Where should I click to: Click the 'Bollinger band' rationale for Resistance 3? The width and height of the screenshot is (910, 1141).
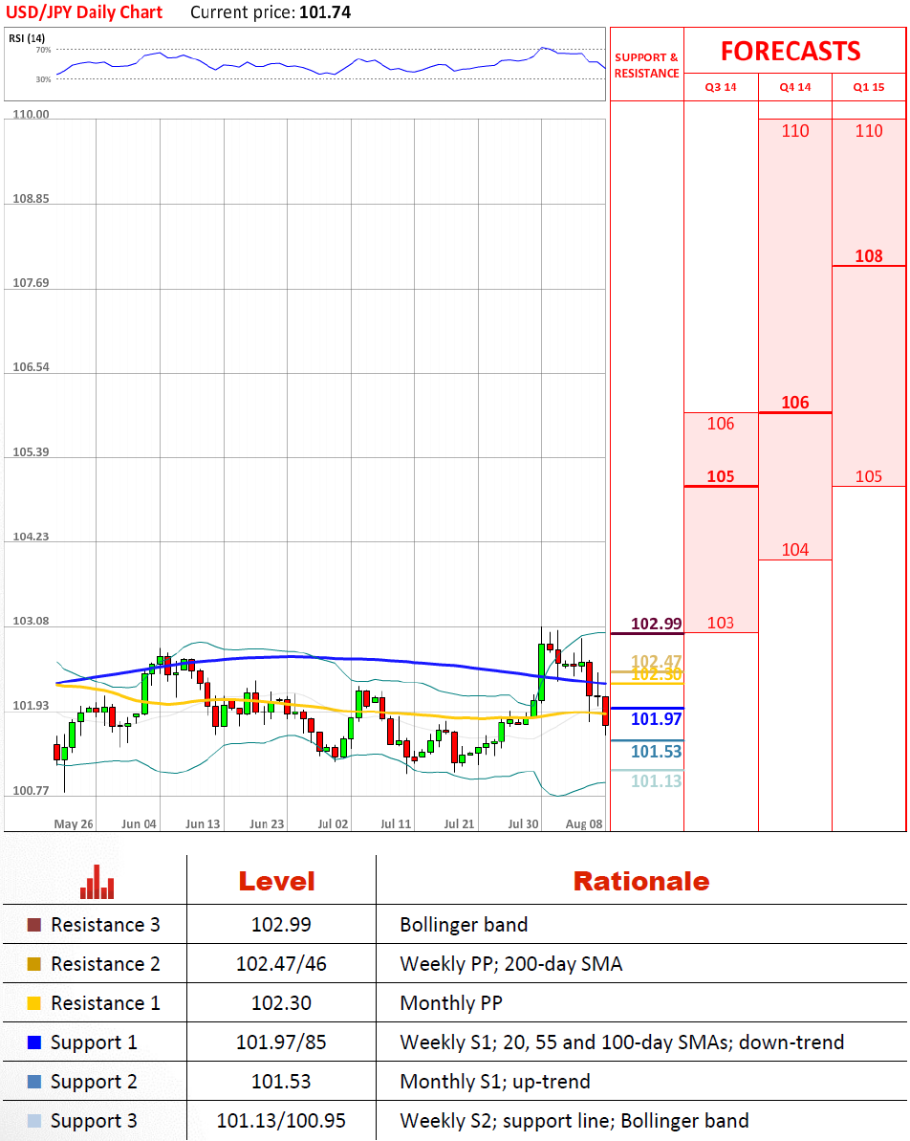coord(465,925)
